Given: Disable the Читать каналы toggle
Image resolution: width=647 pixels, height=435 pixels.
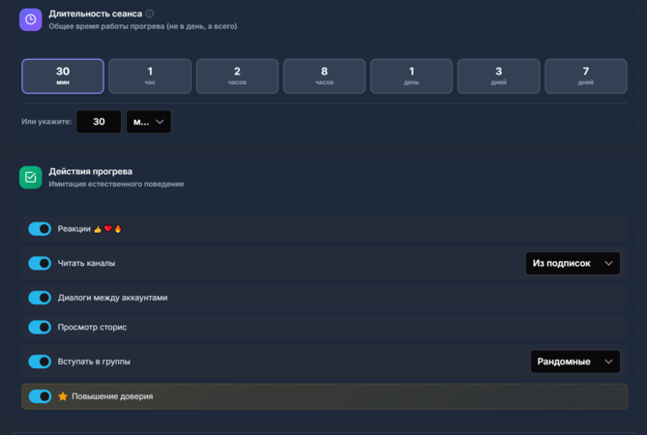Looking at the screenshot, I should pos(40,263).
